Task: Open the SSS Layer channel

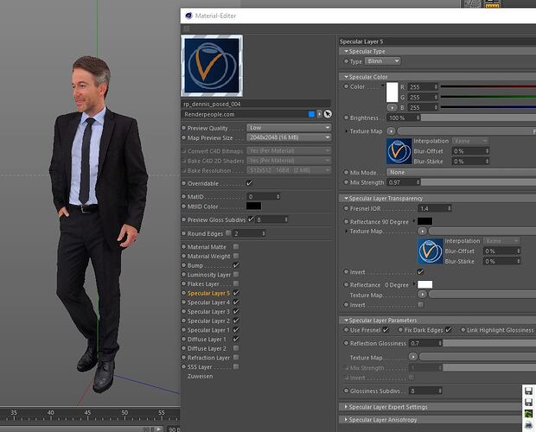Action: coord(200,367)
